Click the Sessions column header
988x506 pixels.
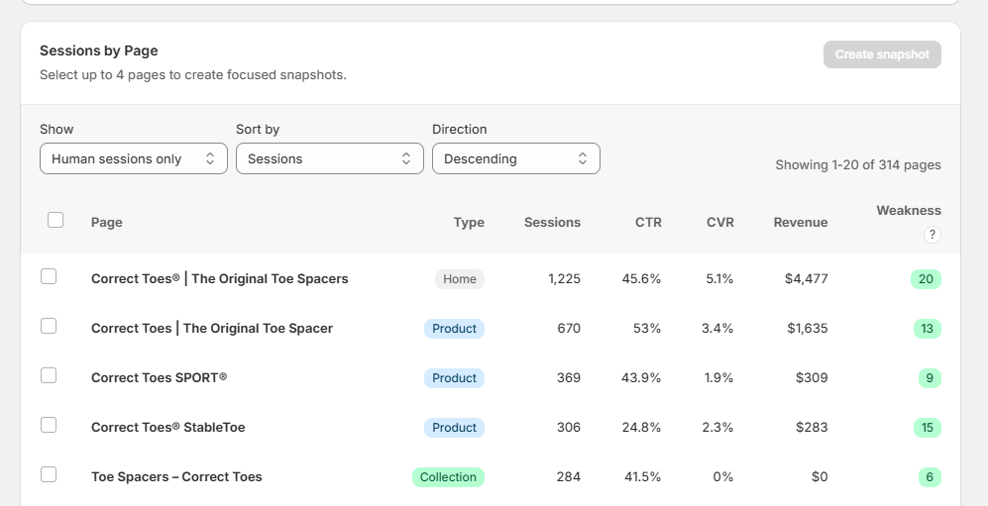pyautogui.click(x=553, y=222)
